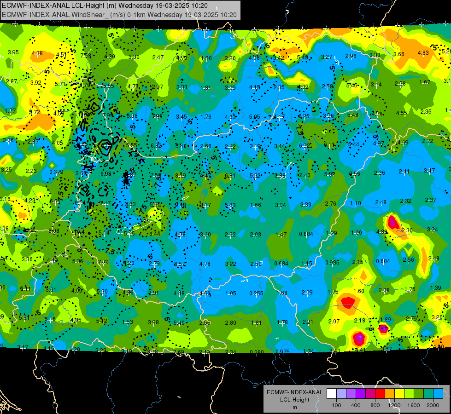The height and width of the screenshot is (414, 451).
Task: Click the wind shear value 1.53
Action: tap(128, 322)
